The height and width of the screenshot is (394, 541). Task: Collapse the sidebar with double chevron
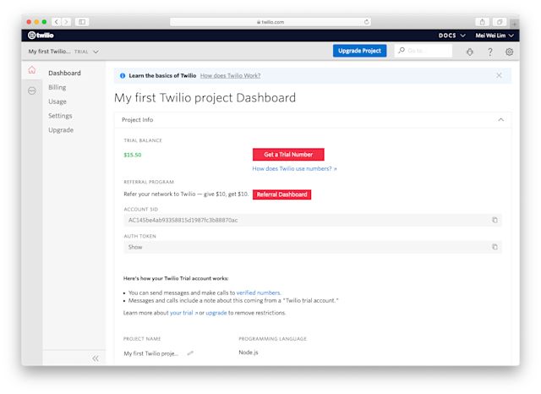click(96, 358)
